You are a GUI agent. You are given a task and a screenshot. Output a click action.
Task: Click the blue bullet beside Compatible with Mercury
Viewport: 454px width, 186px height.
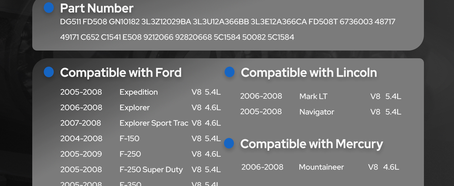(229, 143)
